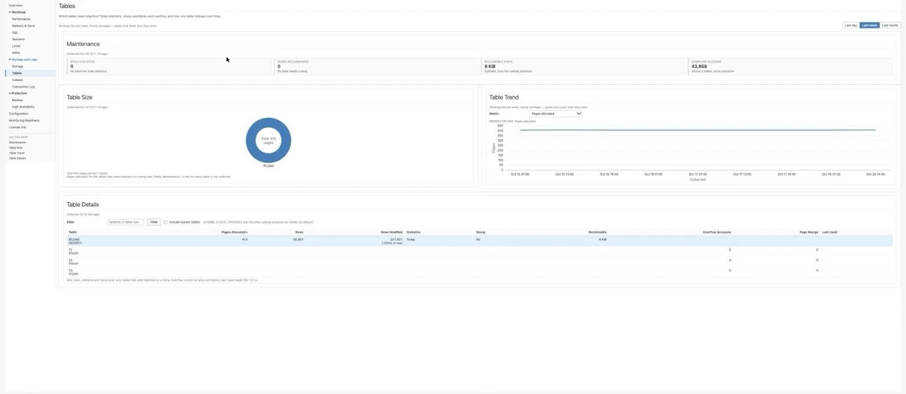The height and width of the screenshot is (394, 906).
Task: Sort by the Statistics column header
Action: pos(413,232)
